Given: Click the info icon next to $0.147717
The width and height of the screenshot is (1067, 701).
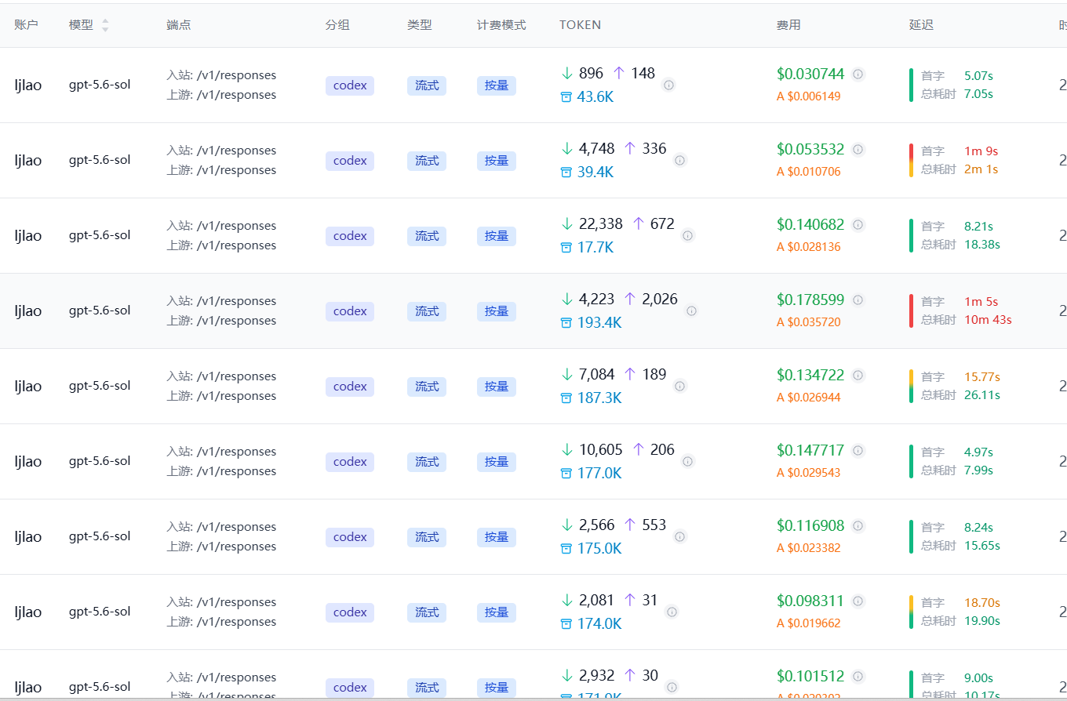Looking at the screenshot, I should coord(858,451).
